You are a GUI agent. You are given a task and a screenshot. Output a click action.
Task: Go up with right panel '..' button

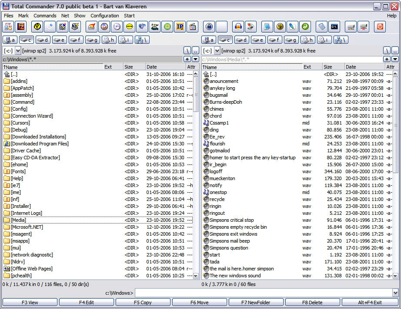coord(395,50)
